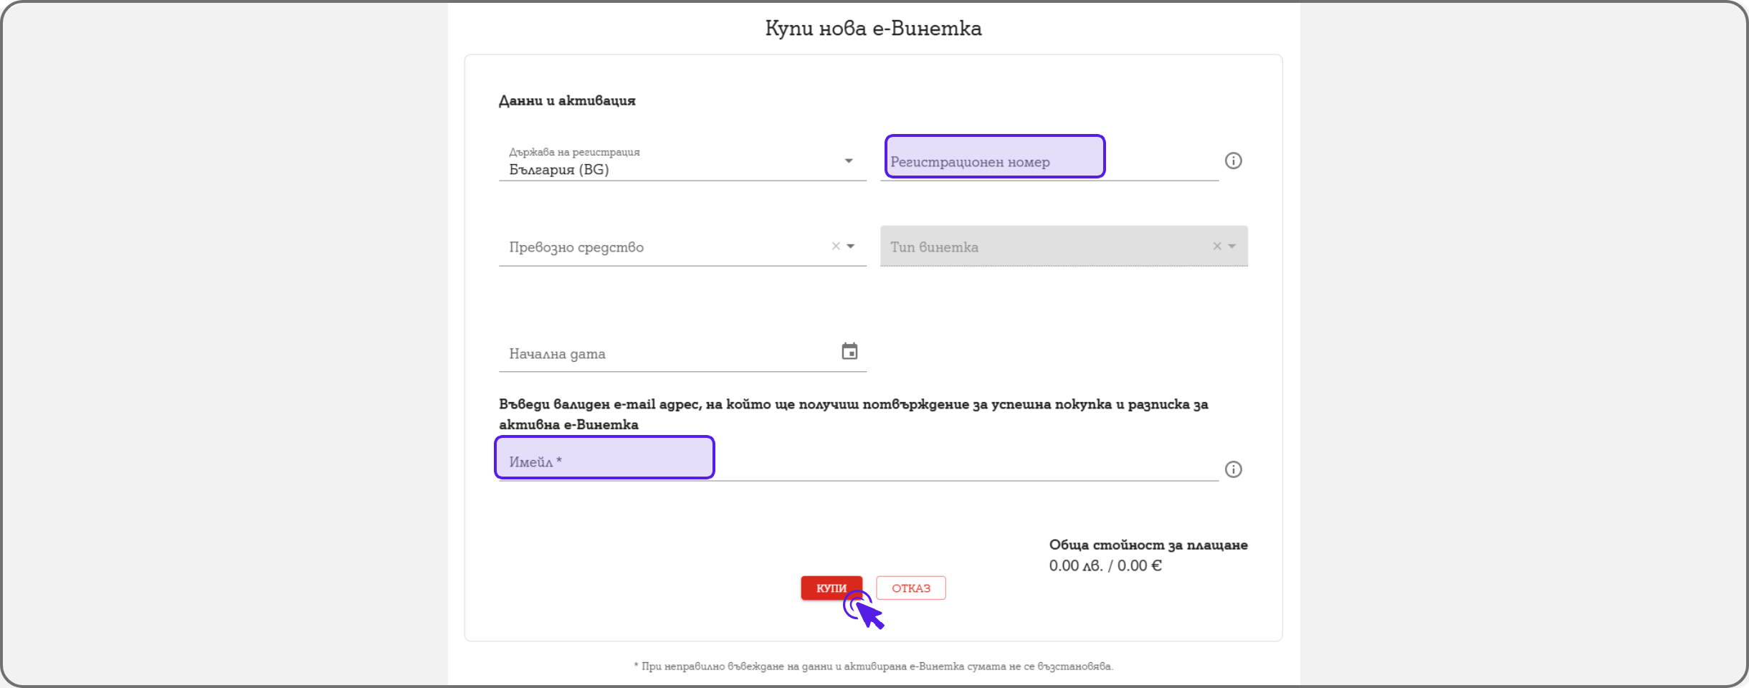Click the Данни и активация section heading

pyautogui.click(x=567, y=101)
